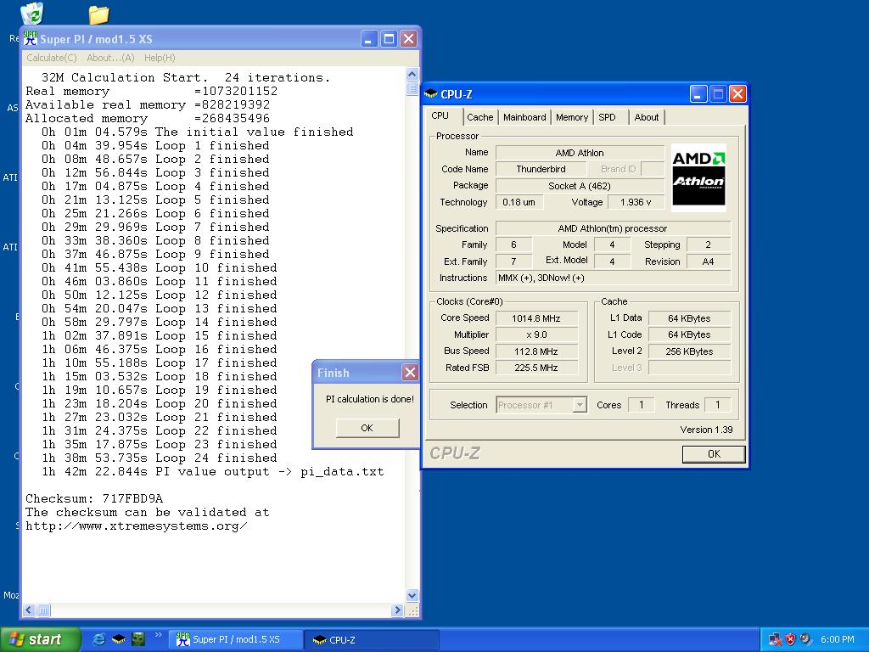869x652 pixels.
Task: Click the Technology value 0.18 um
Action: coord(519,202)
